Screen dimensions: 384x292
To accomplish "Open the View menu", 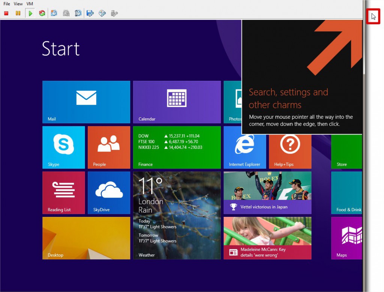I will point(18,4).
